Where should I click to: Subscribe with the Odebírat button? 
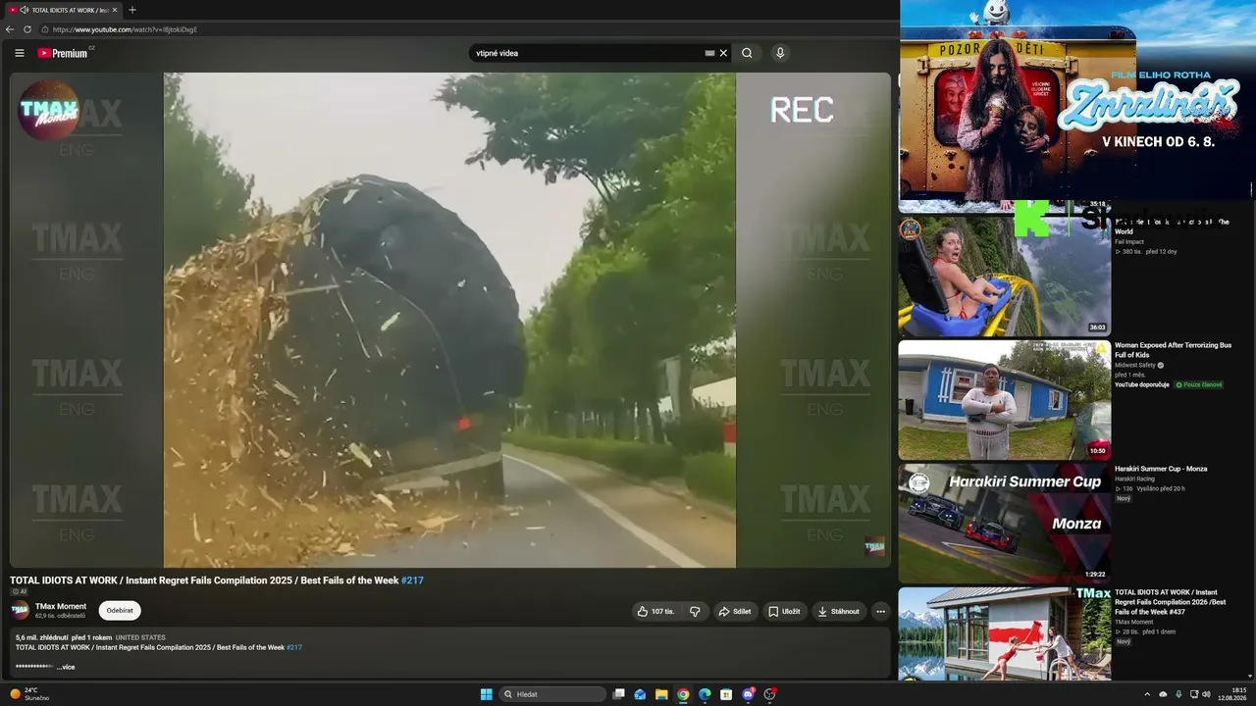[120, 611]
